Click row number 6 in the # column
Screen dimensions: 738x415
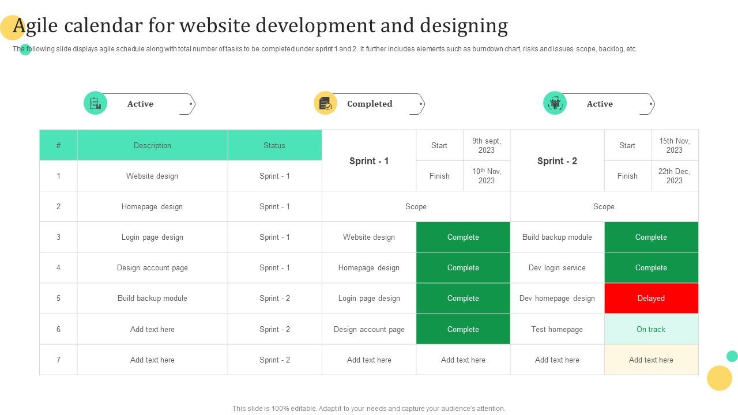click(58, 329)
